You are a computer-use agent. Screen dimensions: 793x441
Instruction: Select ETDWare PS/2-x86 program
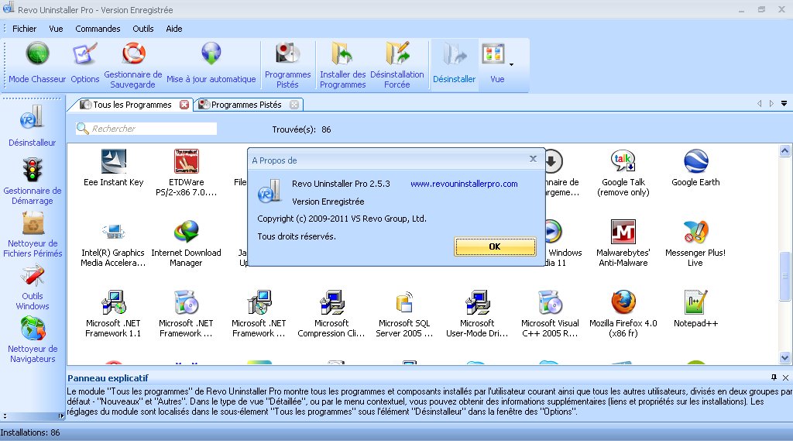[x=186, y=173]
